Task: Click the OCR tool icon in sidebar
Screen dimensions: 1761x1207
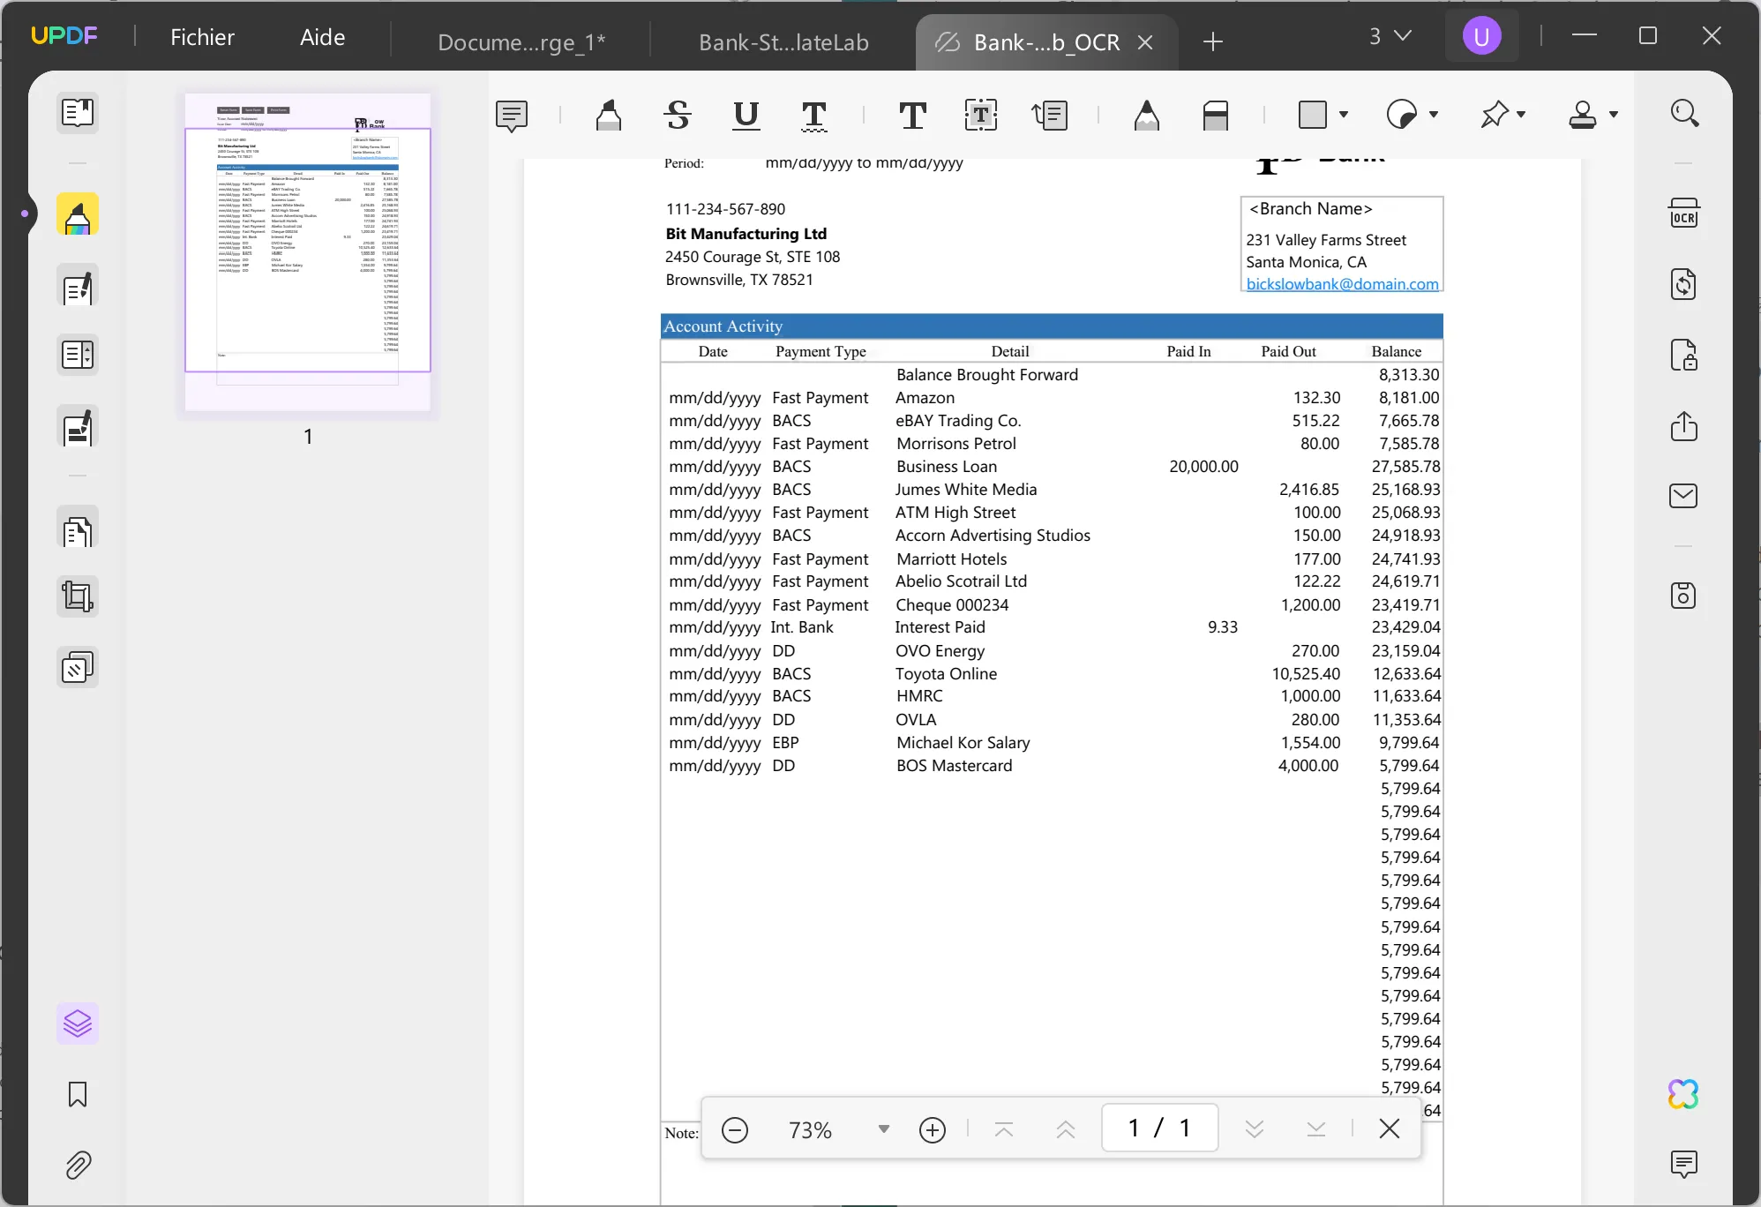Action: [1683, 214]
